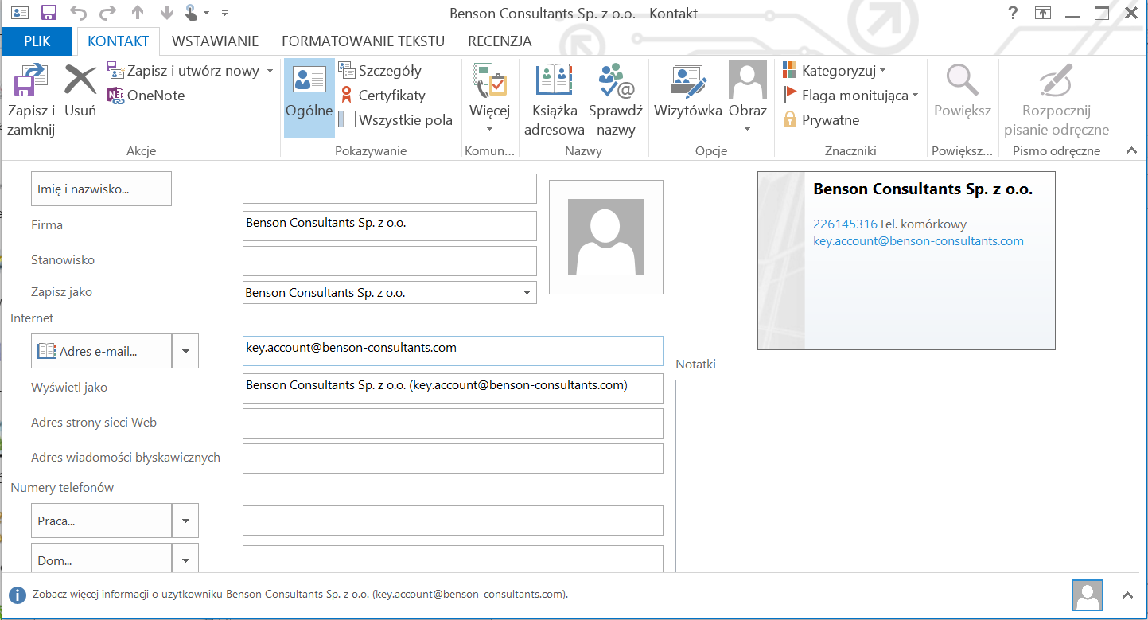Click the Wyświetl jako field
This screenshot has width=1148, height=620.
click(453, 388)
